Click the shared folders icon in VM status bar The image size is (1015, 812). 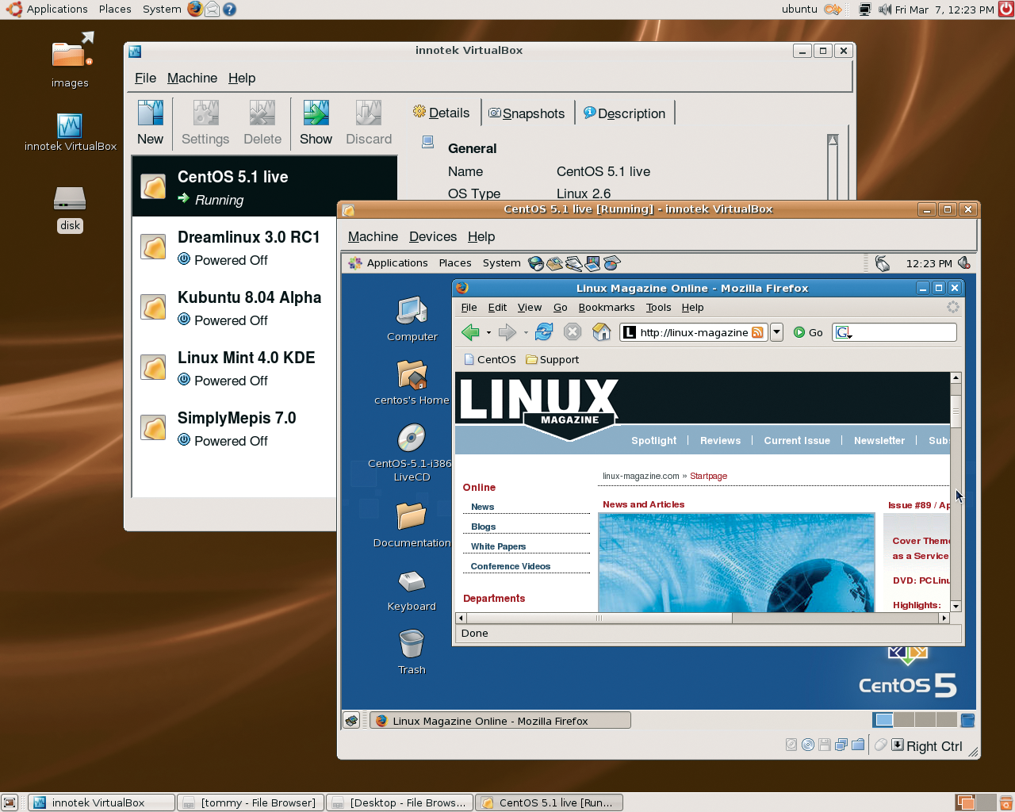[858, 745]
